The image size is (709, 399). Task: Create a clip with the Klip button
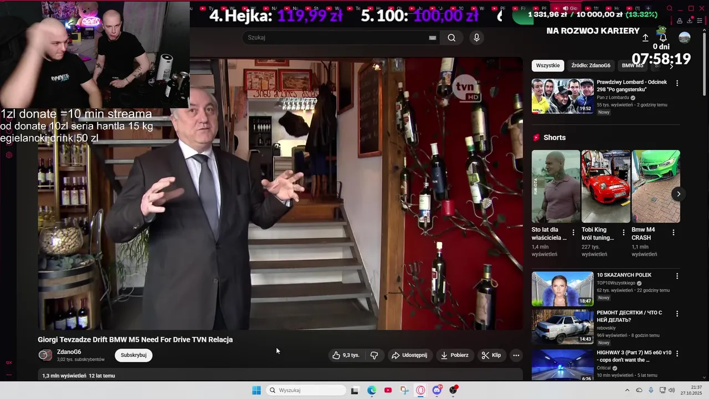(x=491, y=355)
